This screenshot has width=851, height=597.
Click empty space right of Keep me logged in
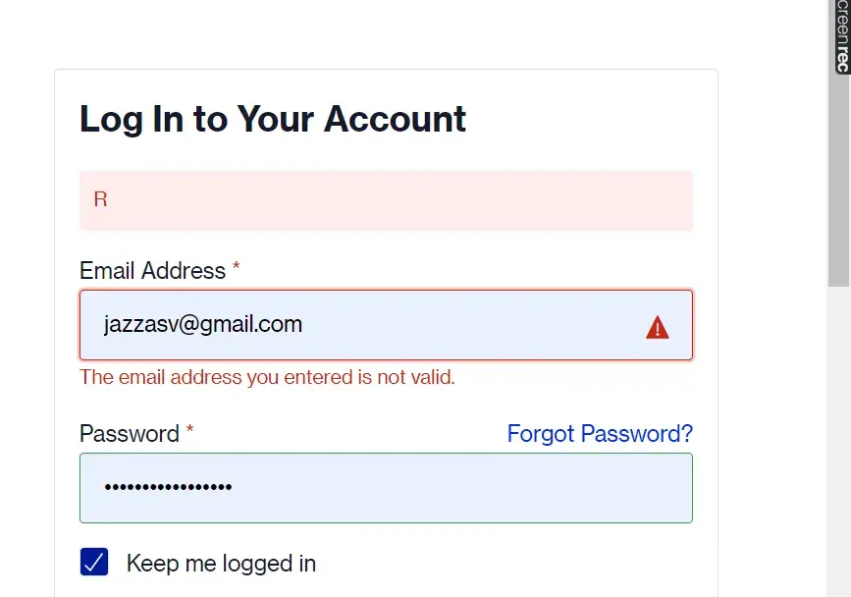pos(510,564)
